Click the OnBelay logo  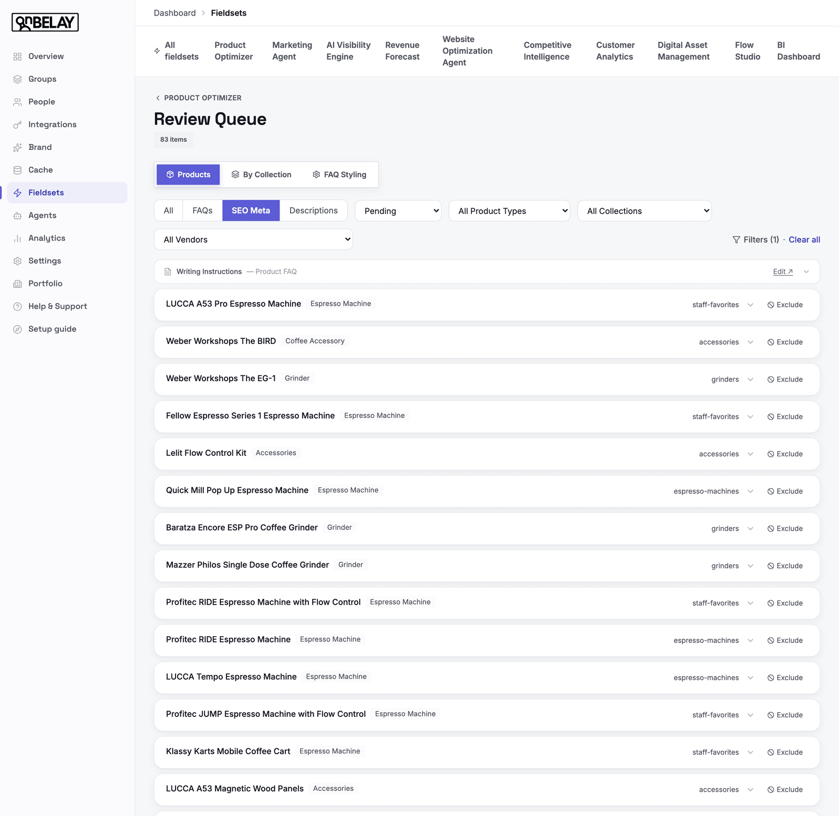45,23
